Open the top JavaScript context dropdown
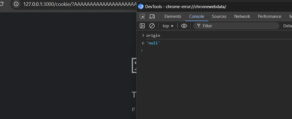The height and width of the screenshot is (119, 292). [x=168, y=26]
